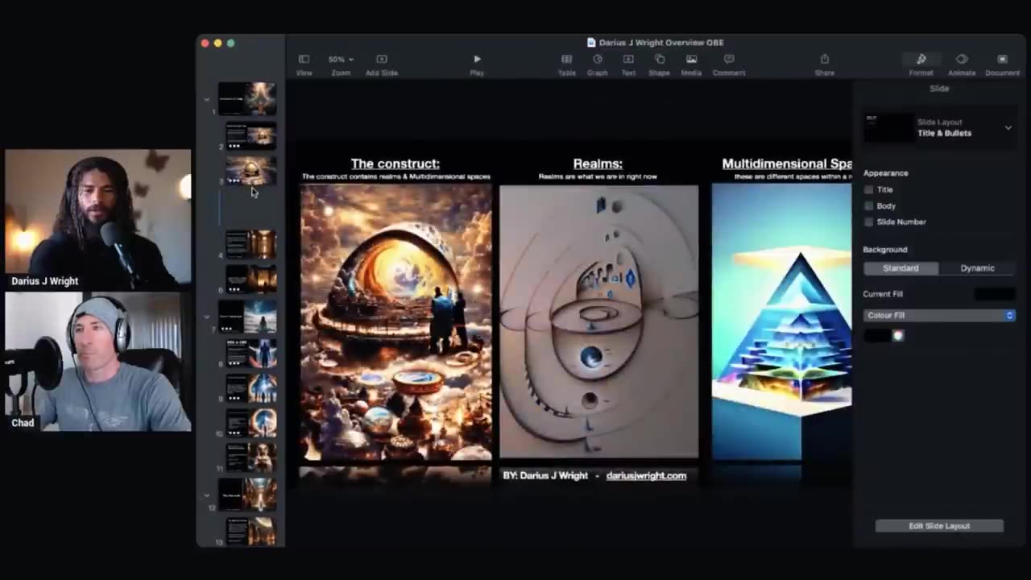Switch to the Document inspector

point(1002,59)
